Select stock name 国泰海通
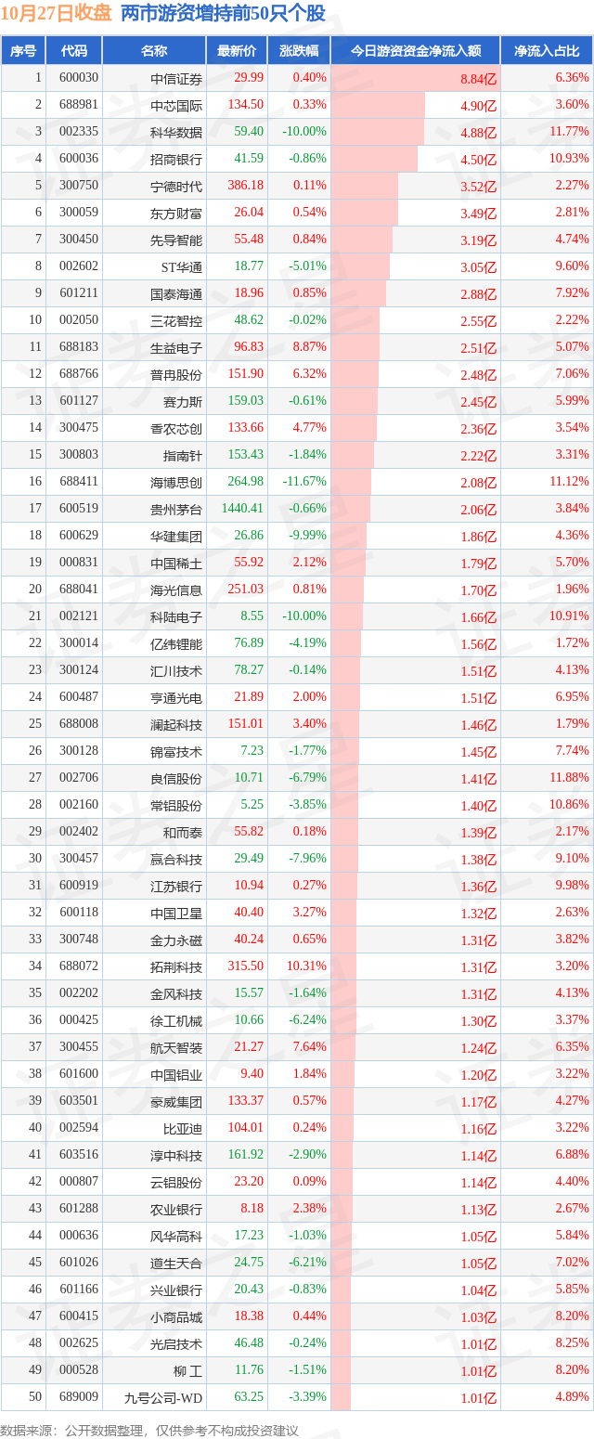The width and height of the screenshot is (594, 1439). pyautogui.click(x=176, y=293)
